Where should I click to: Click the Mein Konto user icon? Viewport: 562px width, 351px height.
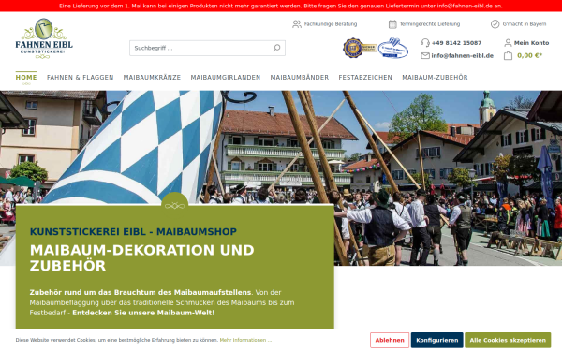508,43
